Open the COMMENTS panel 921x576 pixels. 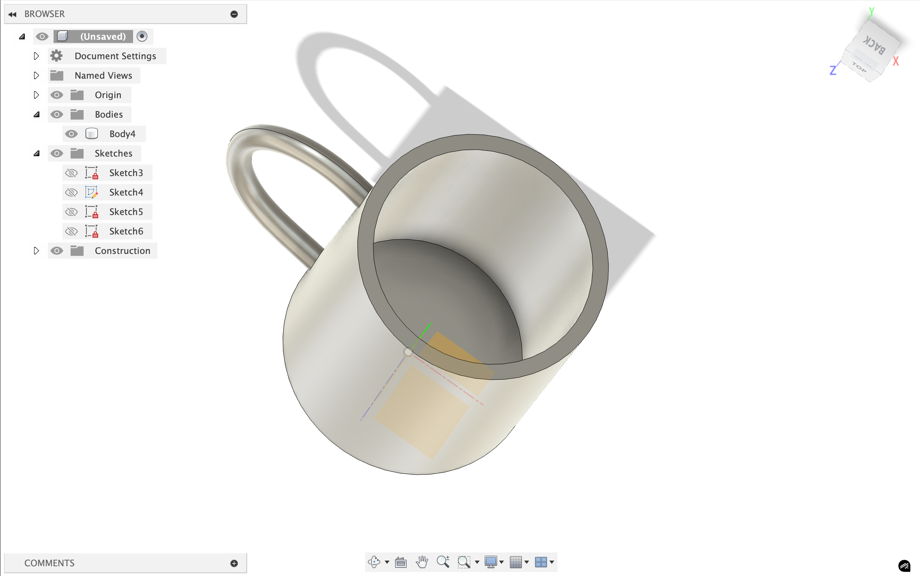(x=49, y=563)
